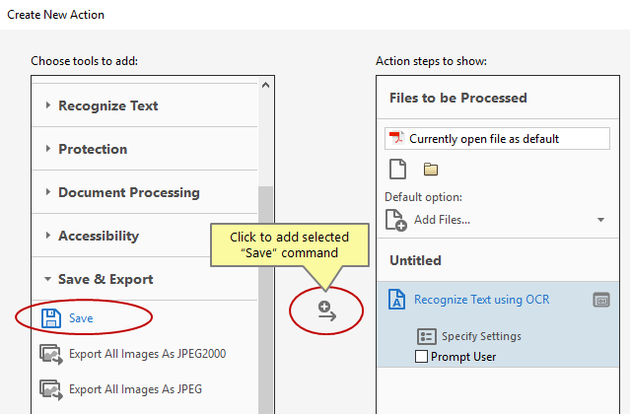Click the Add Files document-plus icon
The image size is (630, 414).
click(395, 220)
